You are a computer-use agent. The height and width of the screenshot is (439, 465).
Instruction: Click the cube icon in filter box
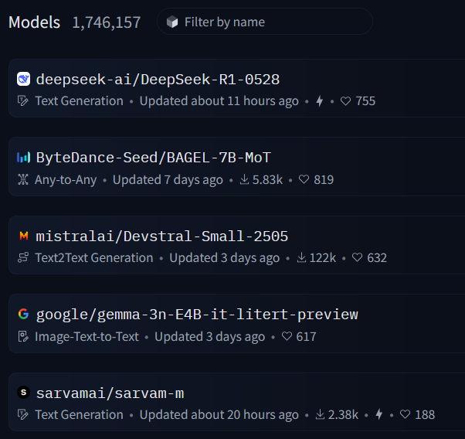172,22
